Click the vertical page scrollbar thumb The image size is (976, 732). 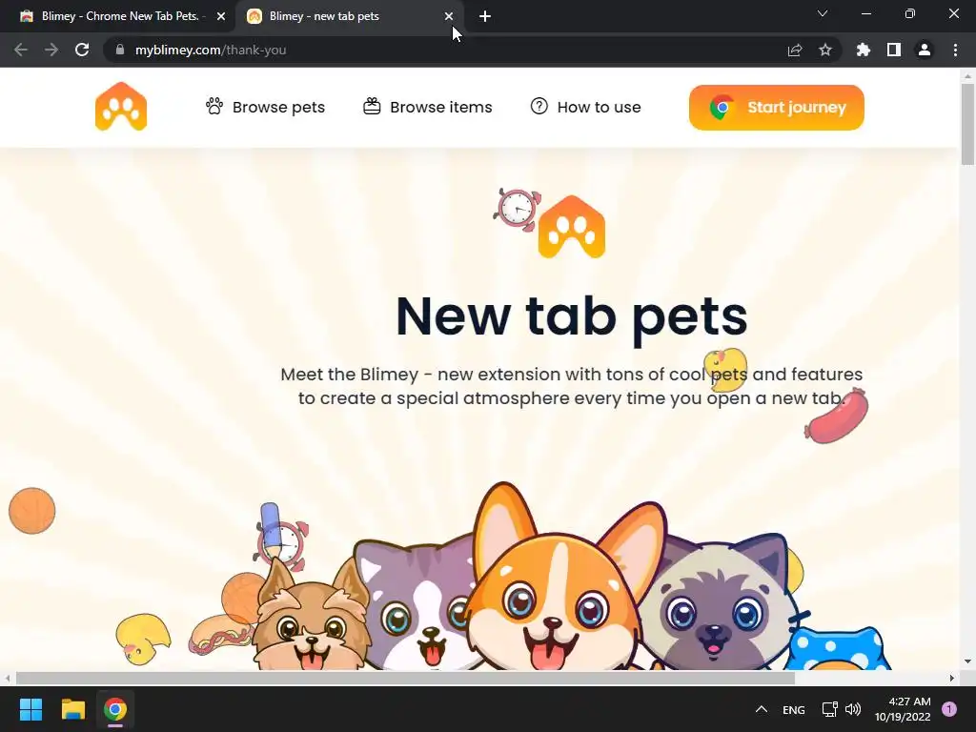967,125
